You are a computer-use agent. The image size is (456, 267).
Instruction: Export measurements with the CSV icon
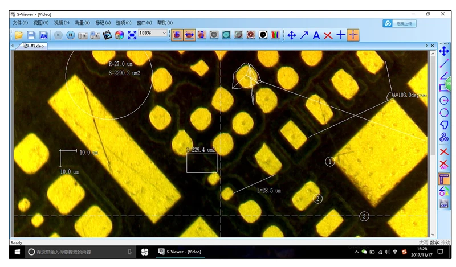point(444,204)
